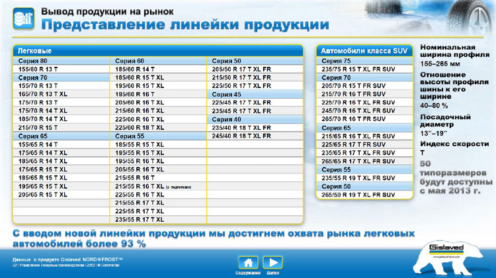This screenshot has width=496, height=278.
Task: Click the SUV Серия 55 heading
Action: coord(364,169)
